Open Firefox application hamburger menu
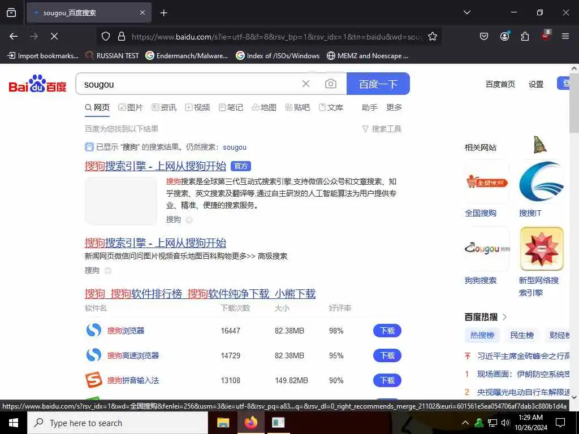 point(565,36)
